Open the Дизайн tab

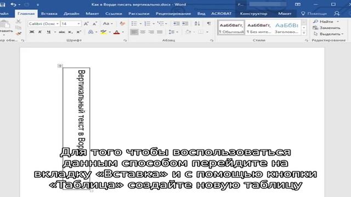(x=71, y=14)
